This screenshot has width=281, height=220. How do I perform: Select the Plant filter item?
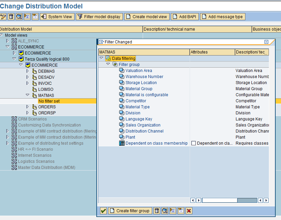pos(130,137)
